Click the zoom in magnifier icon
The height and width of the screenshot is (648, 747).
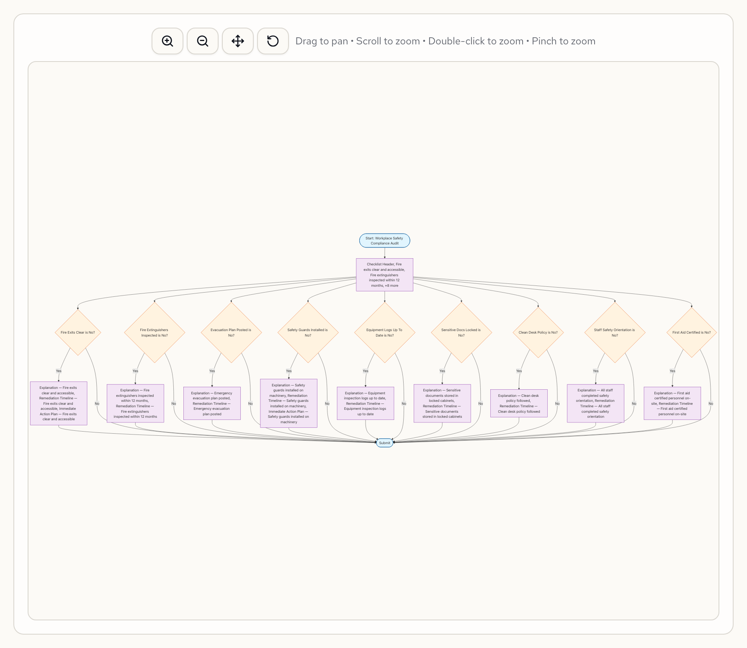coord(167,41)
